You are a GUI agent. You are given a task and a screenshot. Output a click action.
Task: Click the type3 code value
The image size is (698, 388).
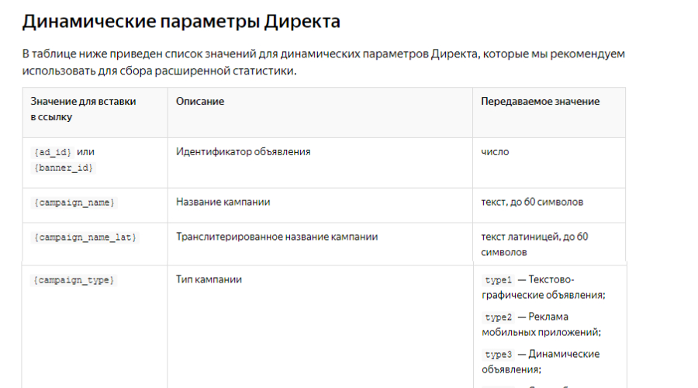498,355
